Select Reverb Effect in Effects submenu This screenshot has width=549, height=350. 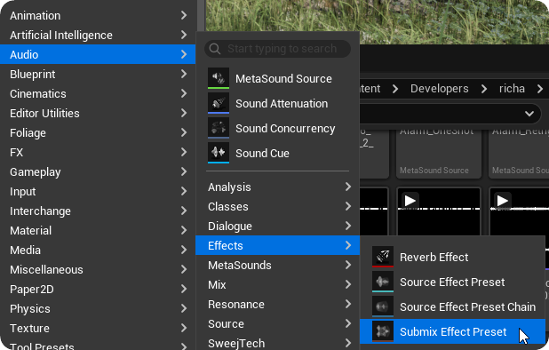coord(452,258)
